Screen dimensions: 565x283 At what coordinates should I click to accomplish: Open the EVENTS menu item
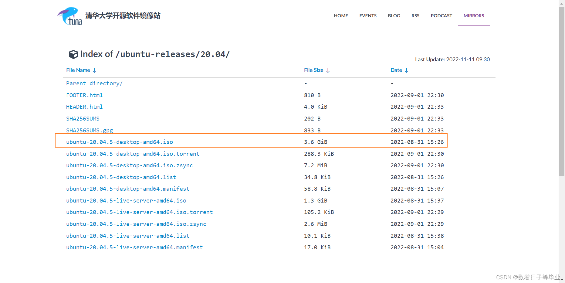tap(368, 16)
